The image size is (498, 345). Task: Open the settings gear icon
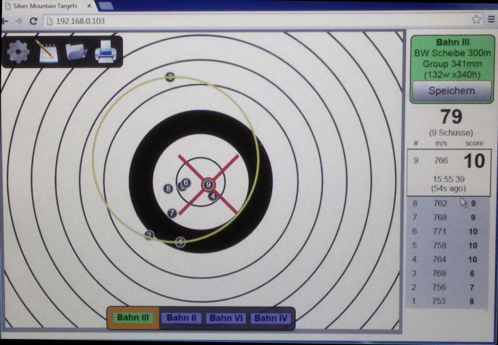18,51
